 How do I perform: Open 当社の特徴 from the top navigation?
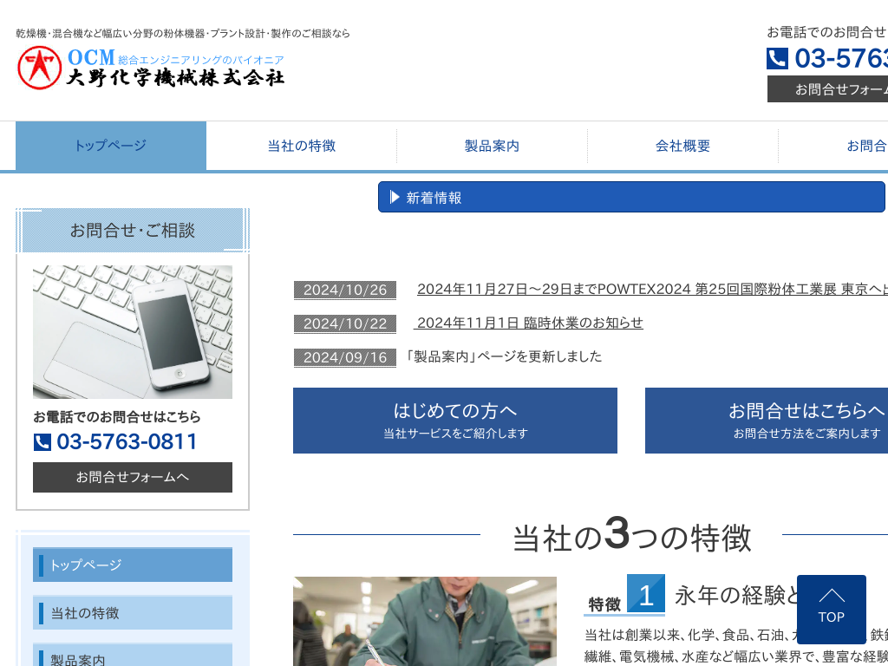[x=300, y=146]
